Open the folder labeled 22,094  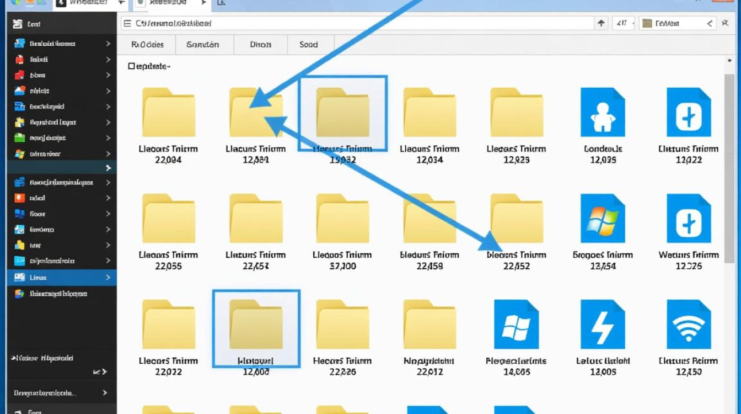tap(168, 113)
